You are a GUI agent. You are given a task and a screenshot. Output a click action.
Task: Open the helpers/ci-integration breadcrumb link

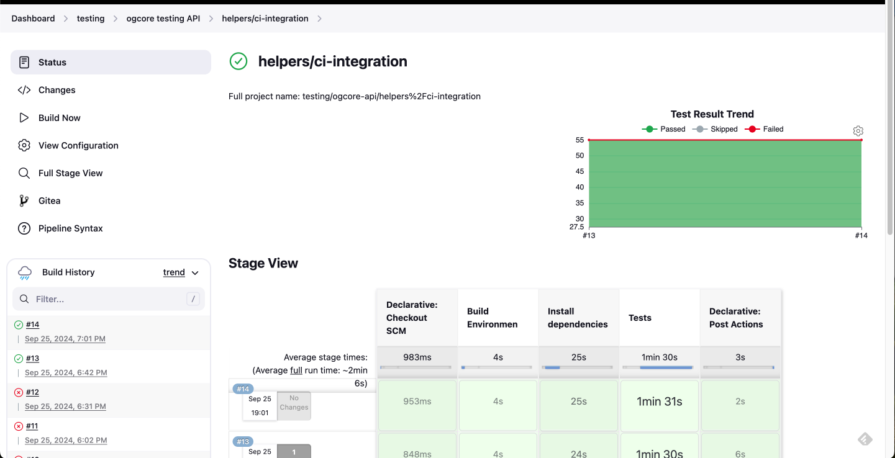265,19
